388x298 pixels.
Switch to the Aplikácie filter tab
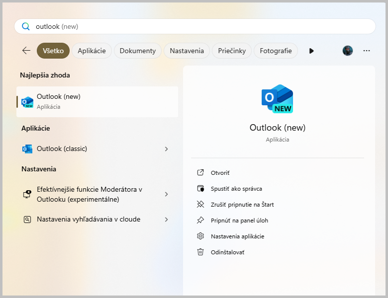pos(92,51)
